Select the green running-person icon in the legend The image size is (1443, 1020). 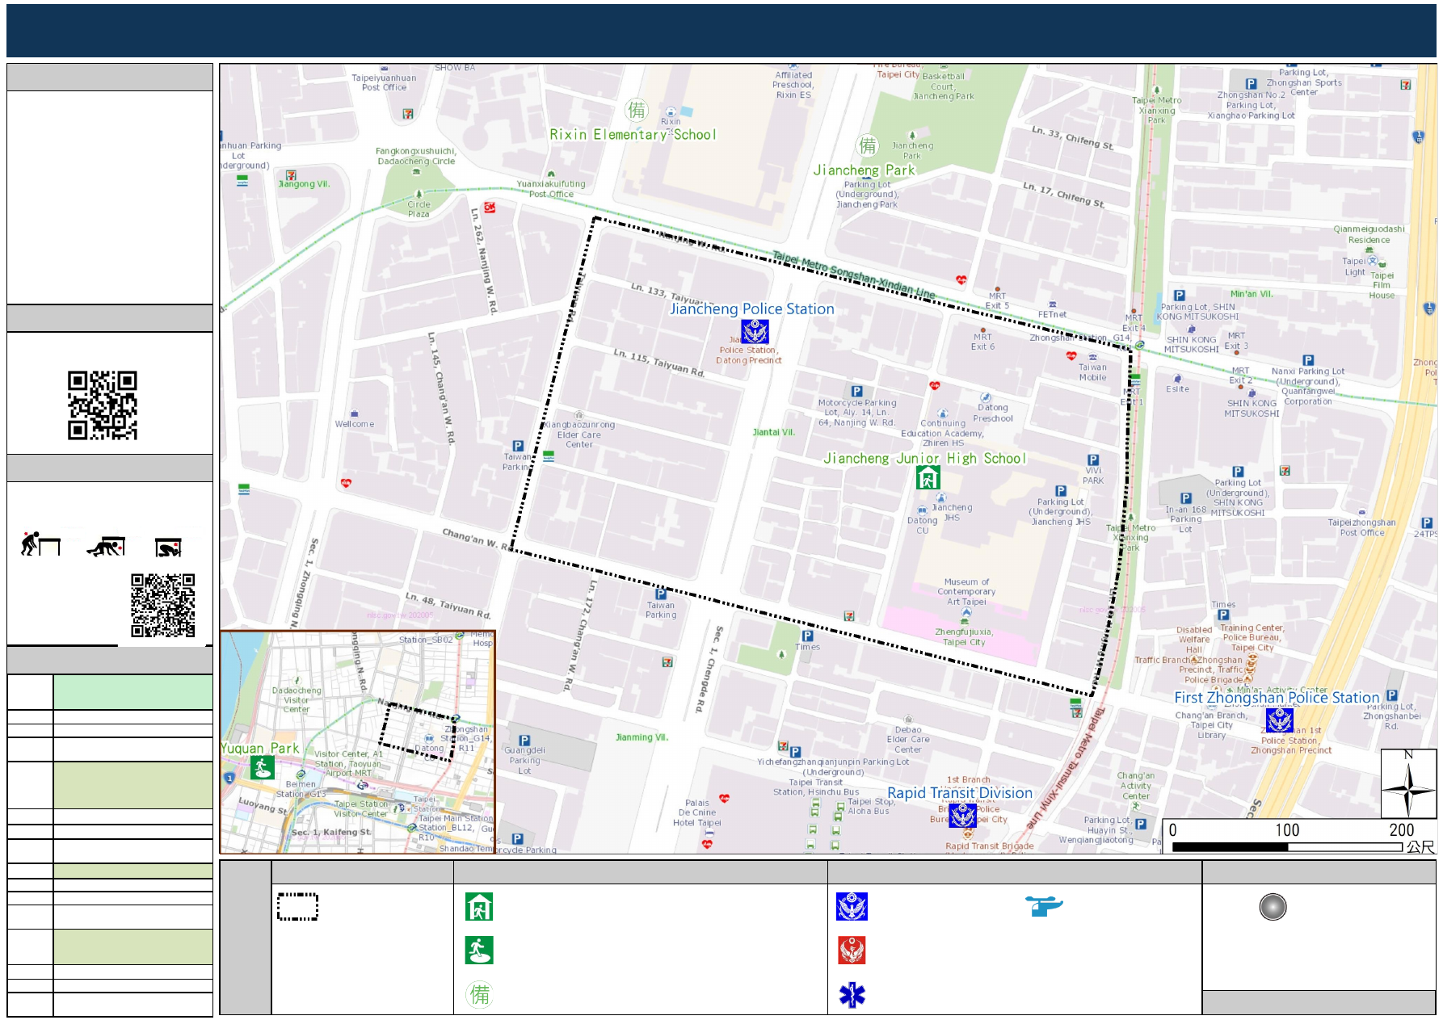pyautogui.click(x=479, y=951)
